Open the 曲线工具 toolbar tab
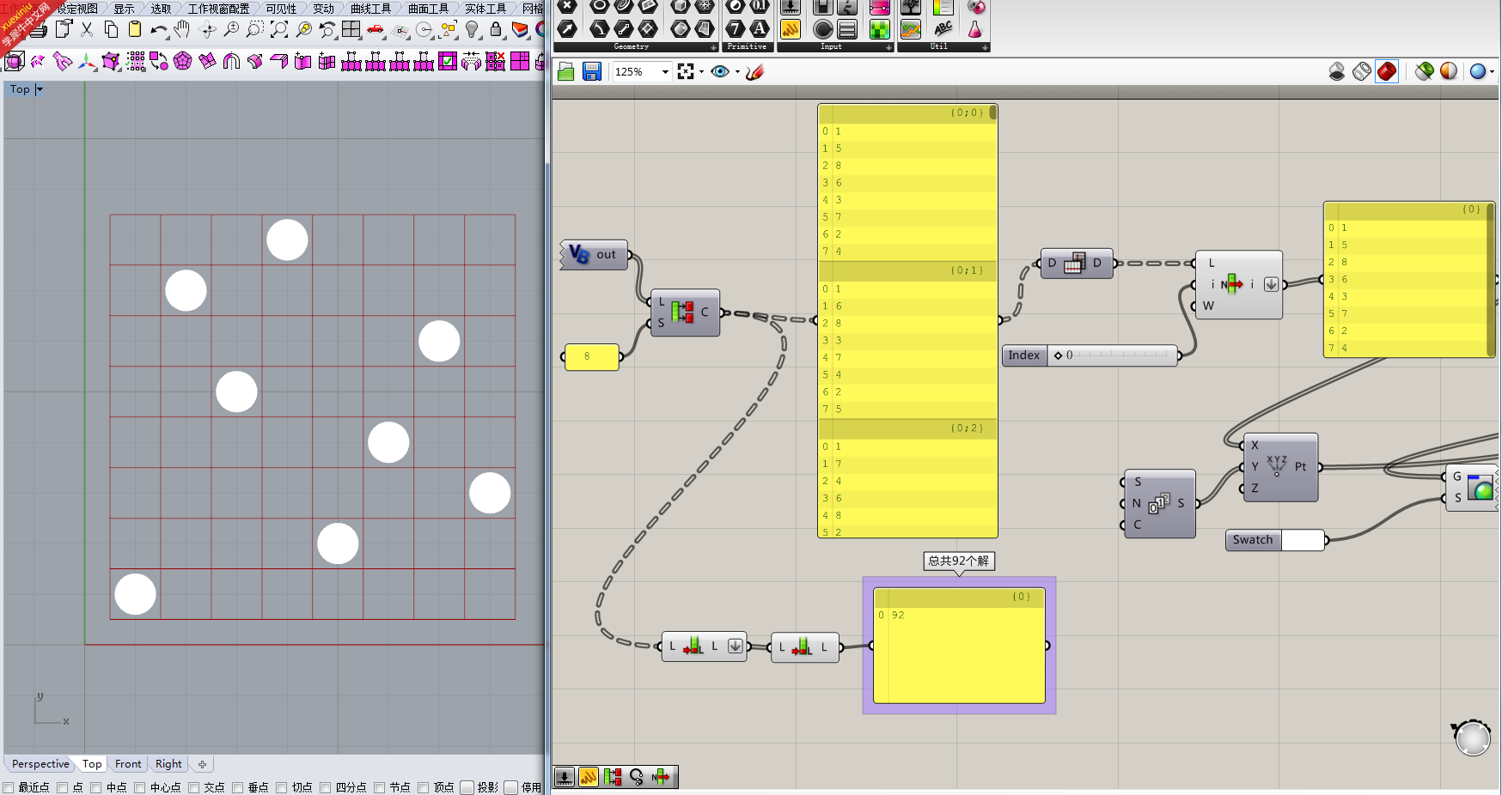The image size is (1502, 795). point(370,9)
